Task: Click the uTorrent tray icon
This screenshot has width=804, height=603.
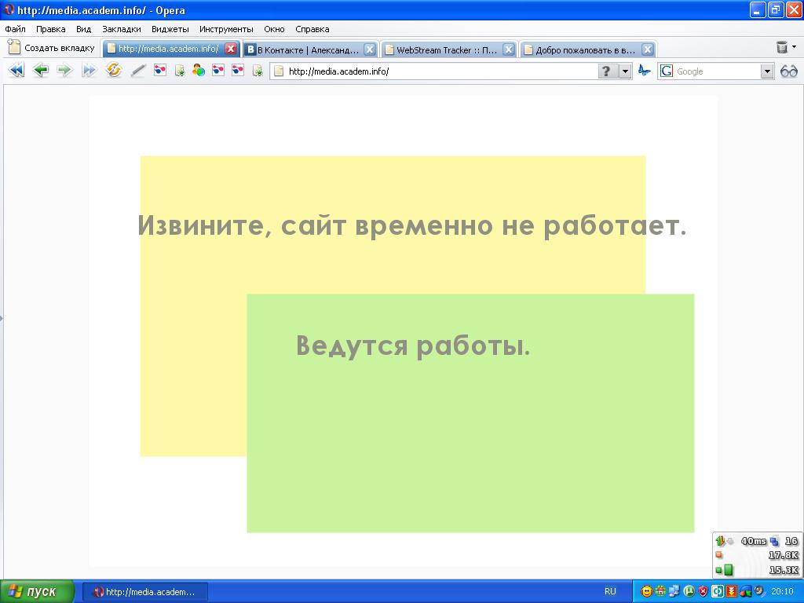Action: click(x=689, y=591)
